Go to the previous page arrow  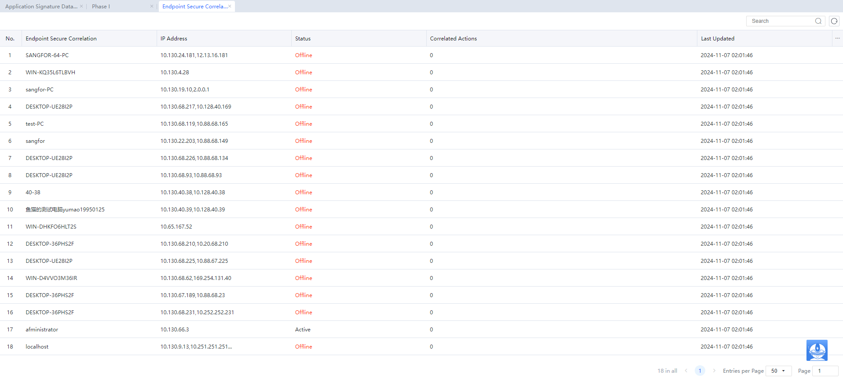(686, 371)
